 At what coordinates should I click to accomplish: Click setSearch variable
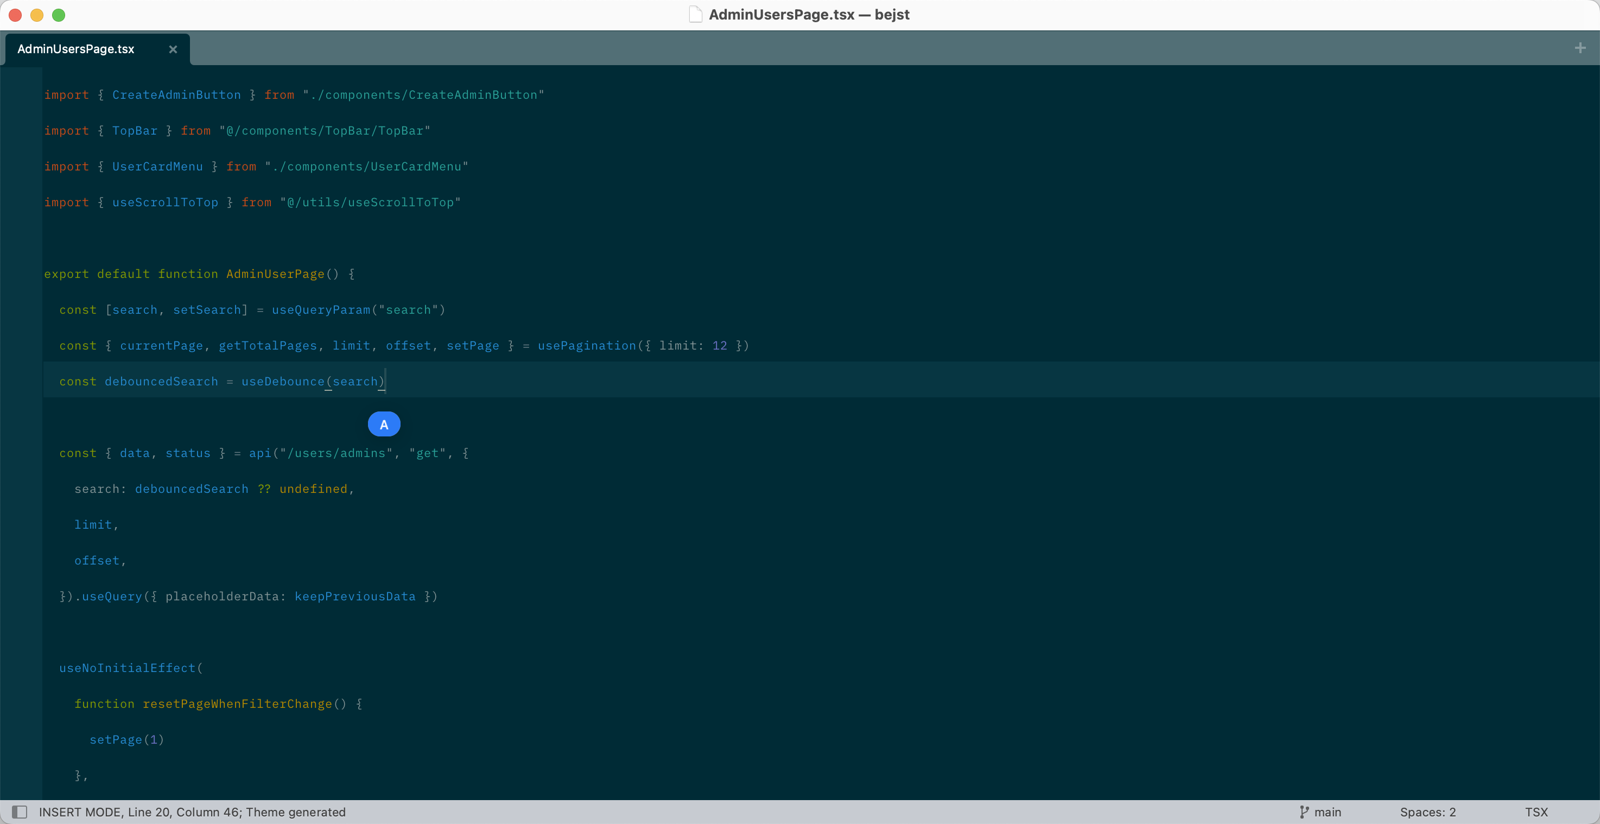(207, 310)
